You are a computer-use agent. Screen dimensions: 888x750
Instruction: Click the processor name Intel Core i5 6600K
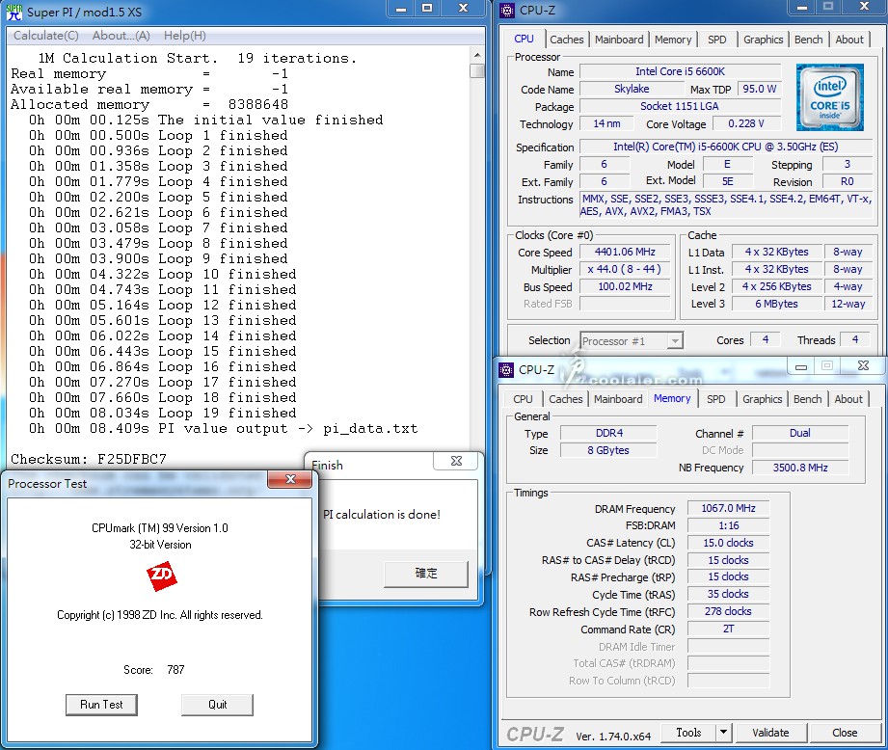[680, 71]
